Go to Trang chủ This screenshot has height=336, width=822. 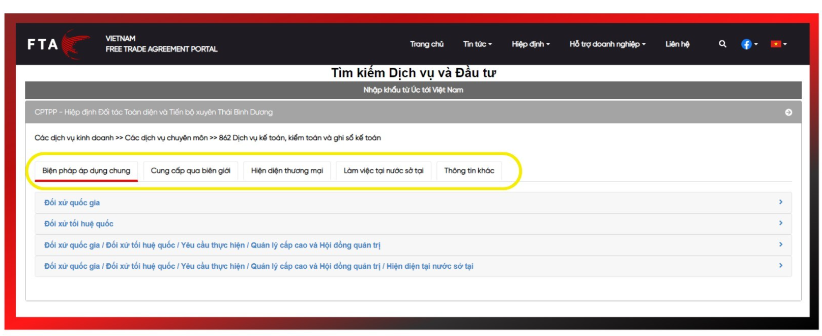pos(427,44)
